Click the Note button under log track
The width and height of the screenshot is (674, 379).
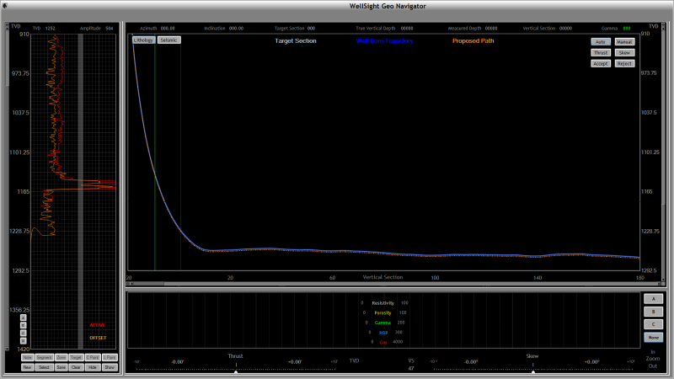(x=27, y=358)
